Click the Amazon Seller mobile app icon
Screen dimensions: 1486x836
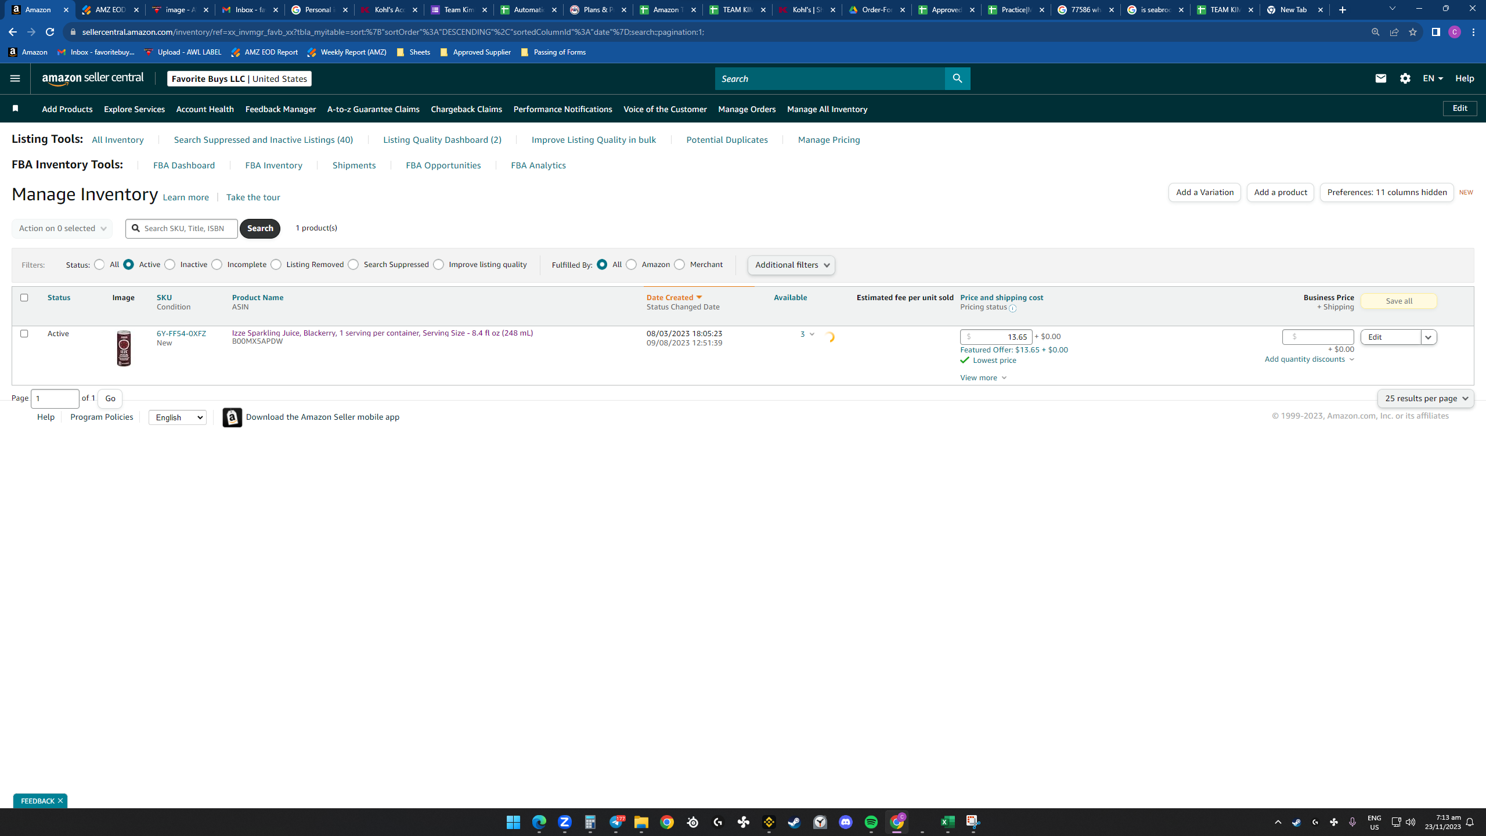coord(232,417)
